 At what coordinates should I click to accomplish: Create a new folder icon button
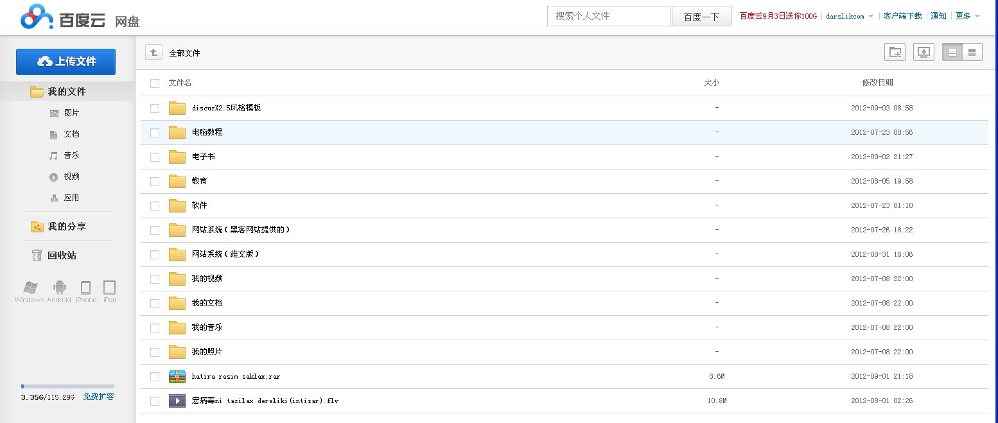(x=895, y=53)
